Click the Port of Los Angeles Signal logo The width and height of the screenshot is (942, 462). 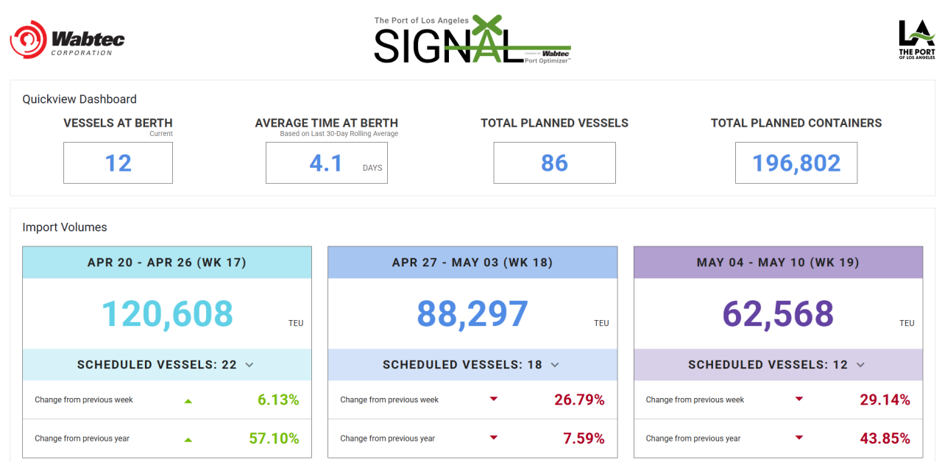click(472, 40)
